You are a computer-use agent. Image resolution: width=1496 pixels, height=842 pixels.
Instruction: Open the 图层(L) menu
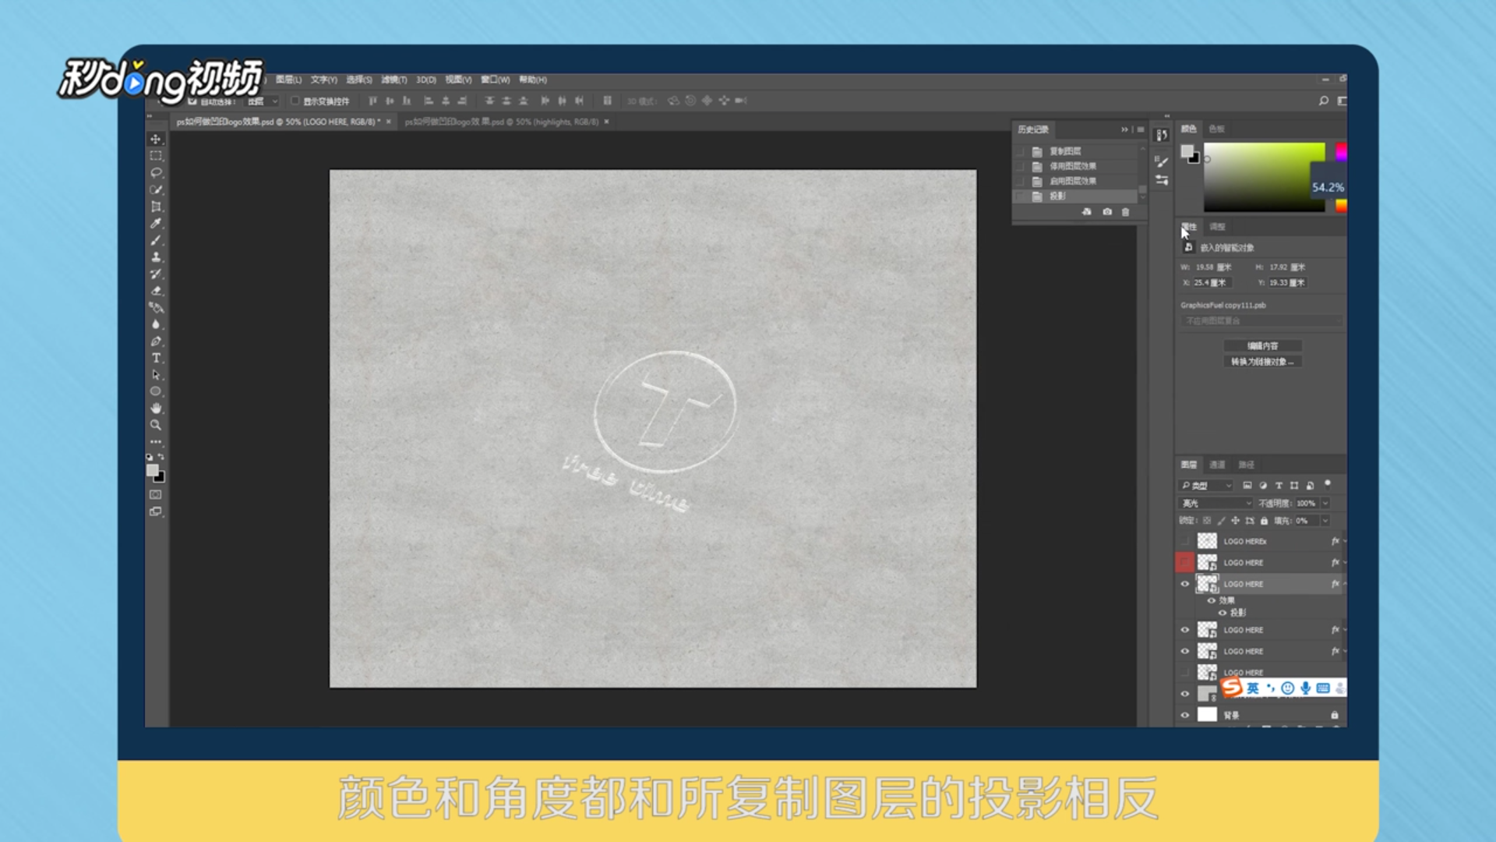tap(288, 80)
